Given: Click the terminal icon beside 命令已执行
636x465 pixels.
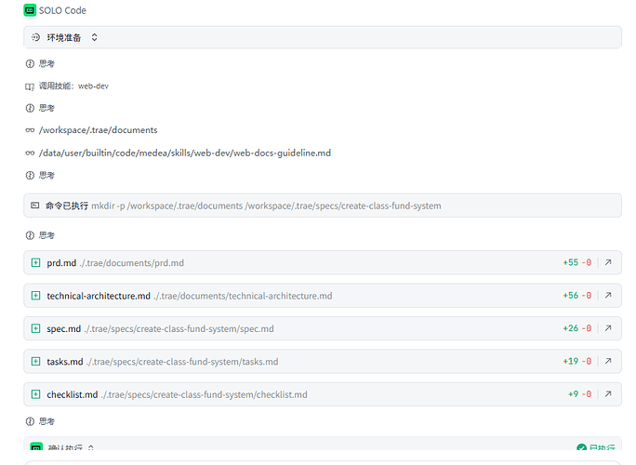Looking at the screenshot, I should [35, 206].
